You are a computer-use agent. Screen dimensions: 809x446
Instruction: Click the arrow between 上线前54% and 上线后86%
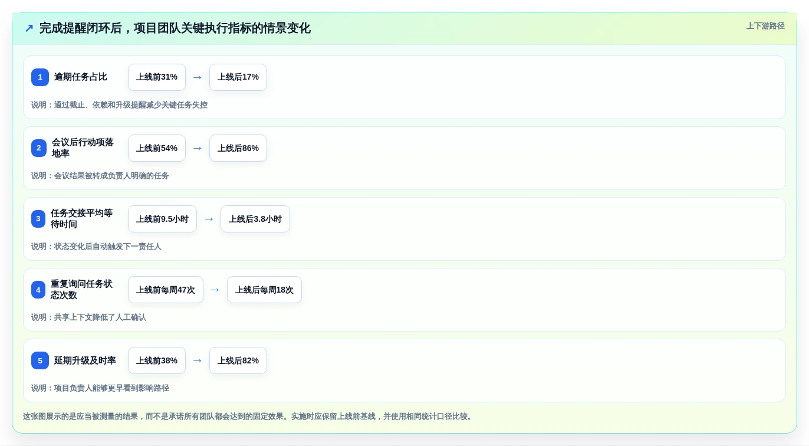point(198,148)
